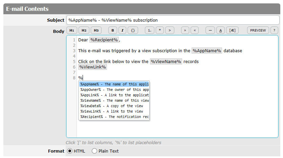Insert code block with the {} button
The height and width of the screenshot is (158, 283).
click(133, 31)
